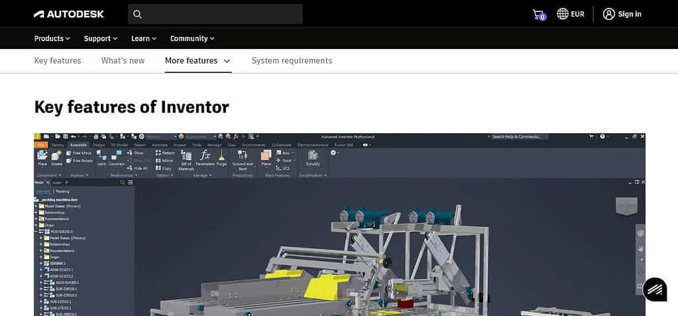Open the shopping cart
The image size is (678, 316).
point(539,15)
